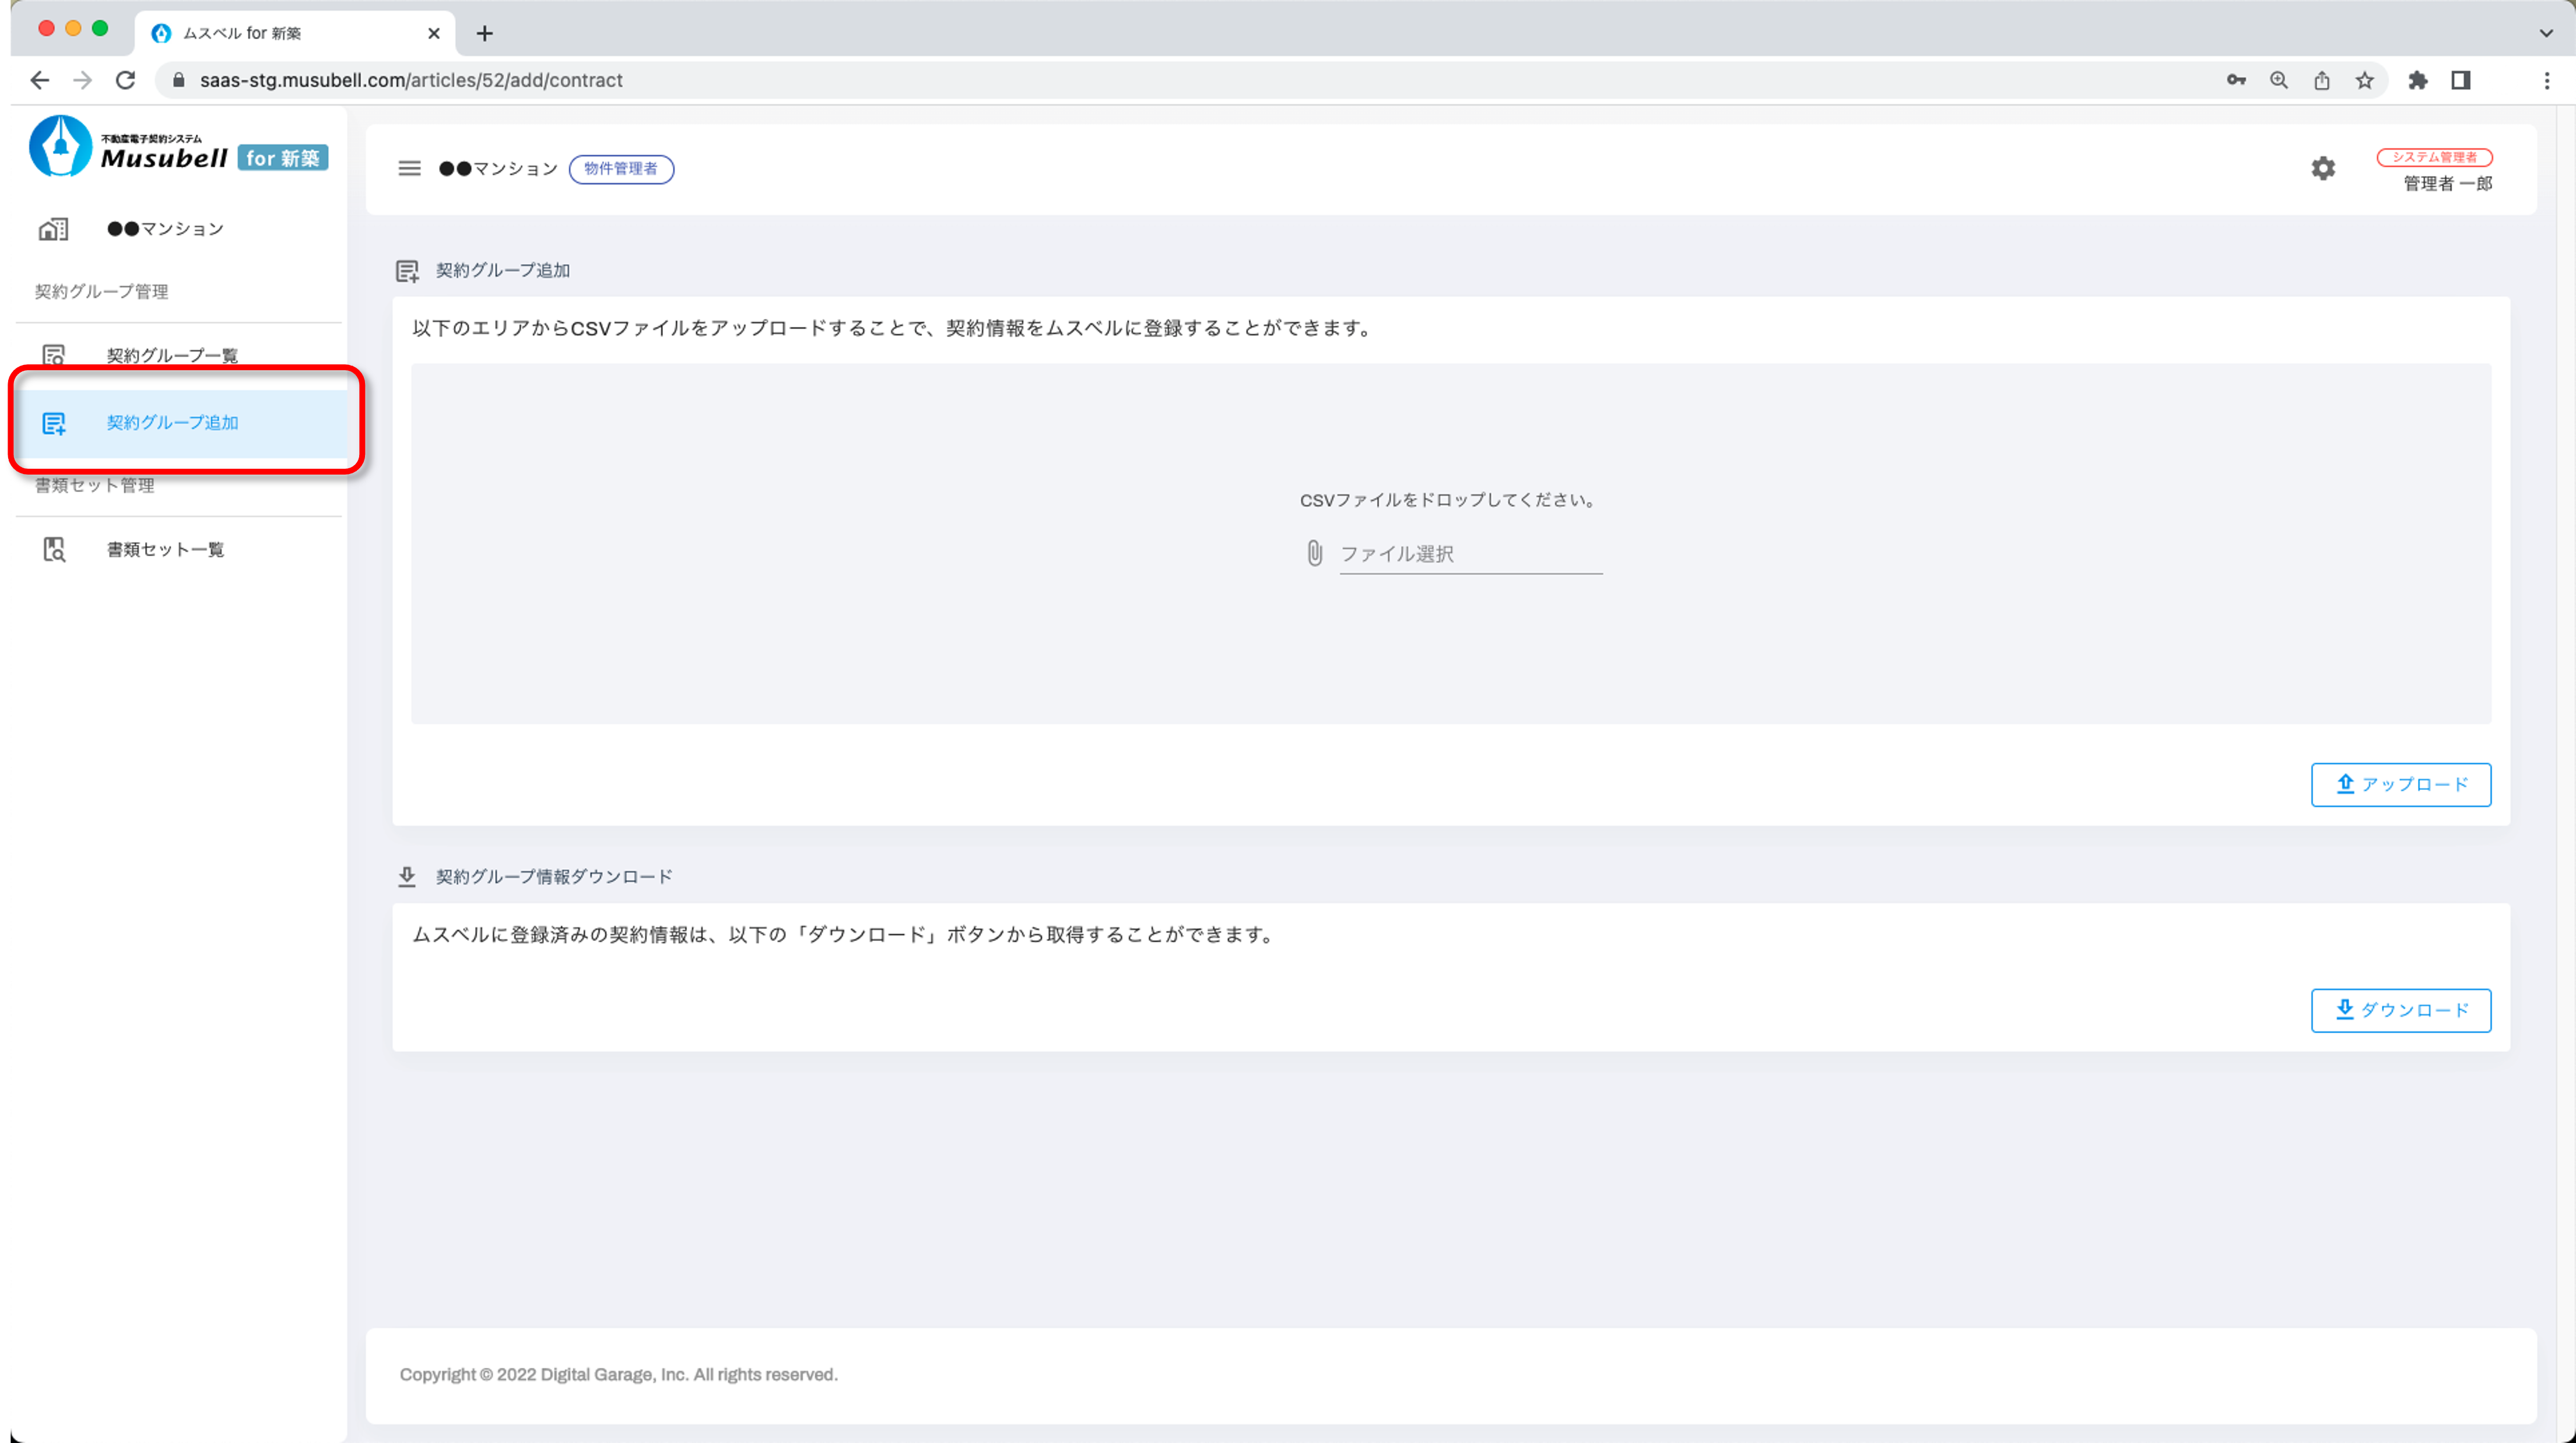Click the password key icon in address bar
Viewport: 2576px width, 1443px height.
tap(2236, 80)
